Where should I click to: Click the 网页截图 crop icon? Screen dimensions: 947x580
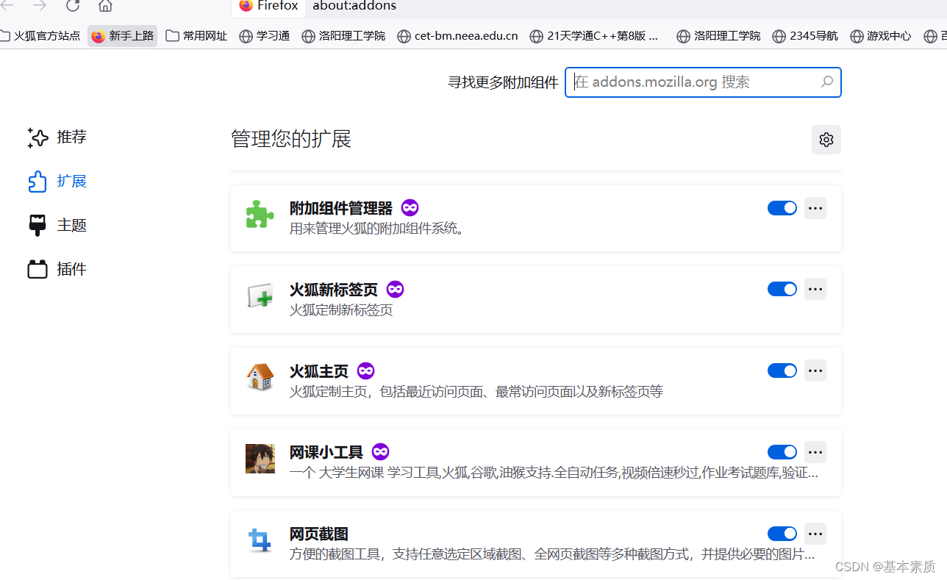[260, 540]
